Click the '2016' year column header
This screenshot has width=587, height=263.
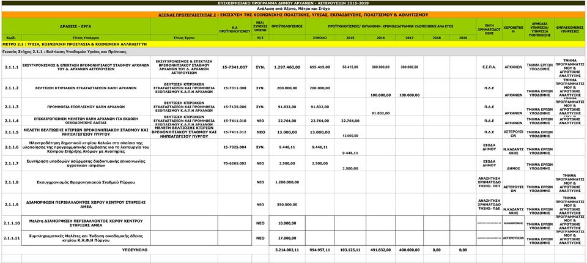[380, 38]
